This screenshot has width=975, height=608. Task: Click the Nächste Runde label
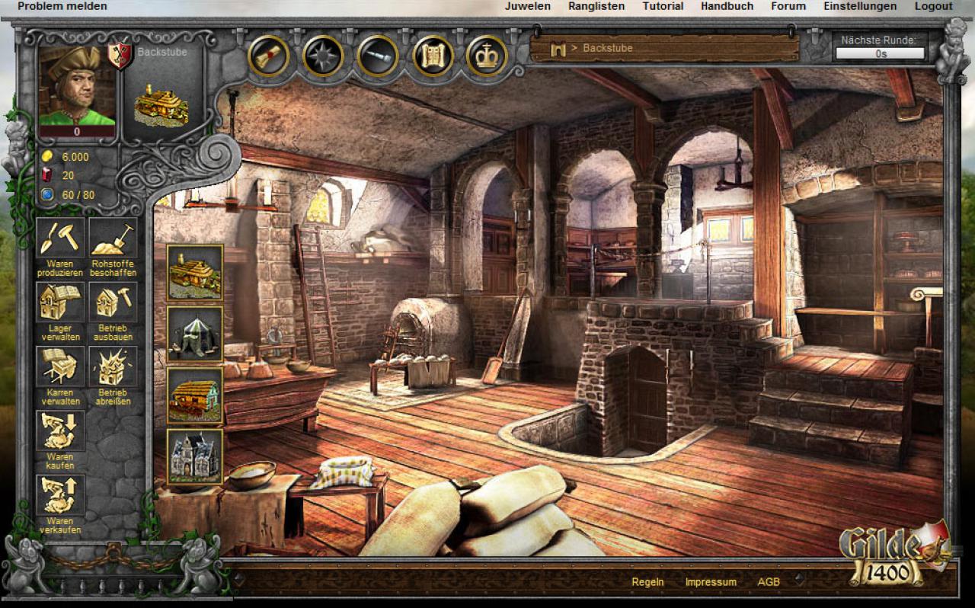point(878,40)
